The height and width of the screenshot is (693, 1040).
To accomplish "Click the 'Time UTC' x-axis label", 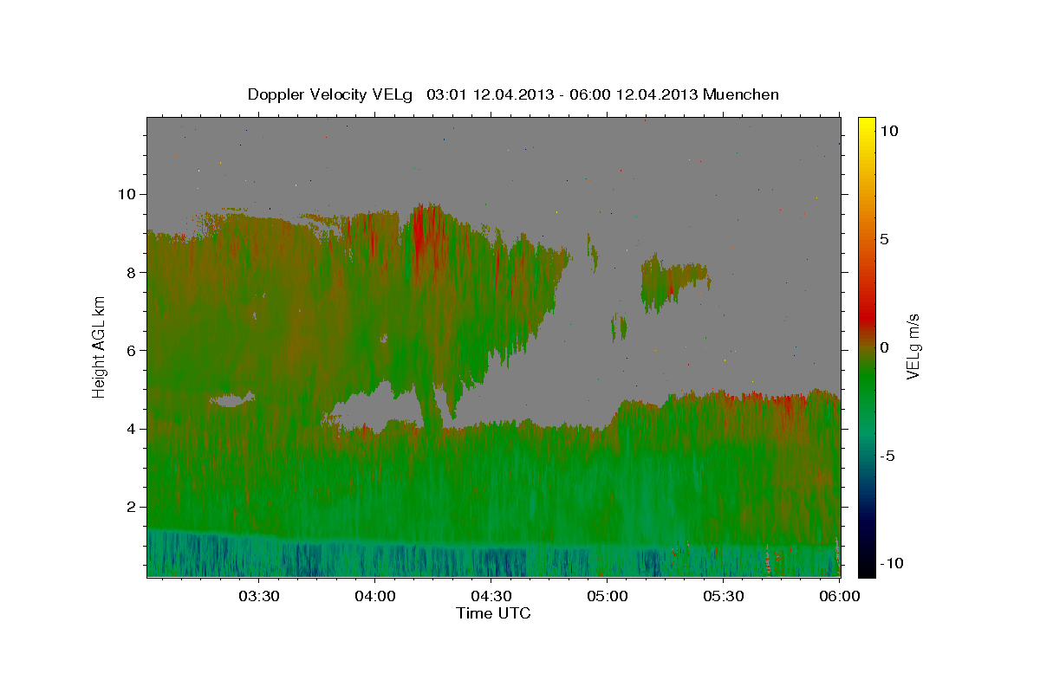I will pyautogui.click(x=493, y=613).
